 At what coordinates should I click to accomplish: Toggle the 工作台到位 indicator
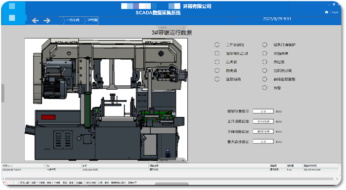pyautogui.click(x=217, y=45)
